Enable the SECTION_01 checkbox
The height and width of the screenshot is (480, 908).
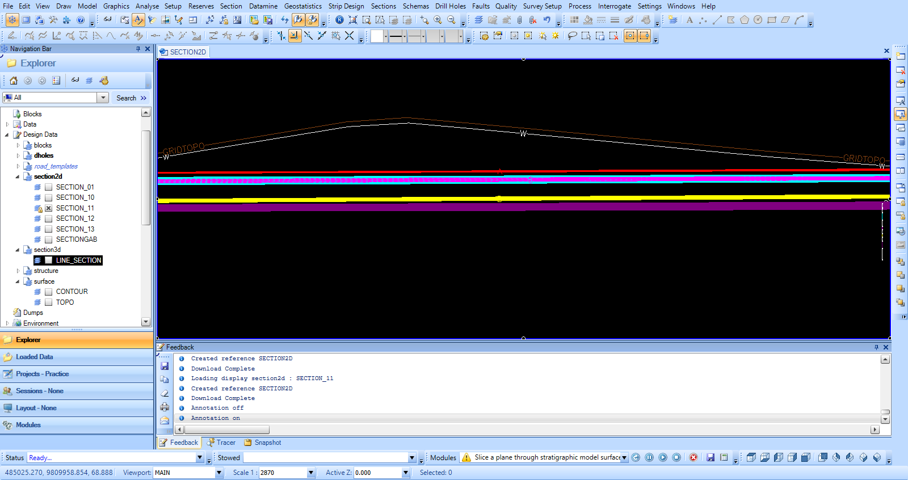click(x=49, y=187)
